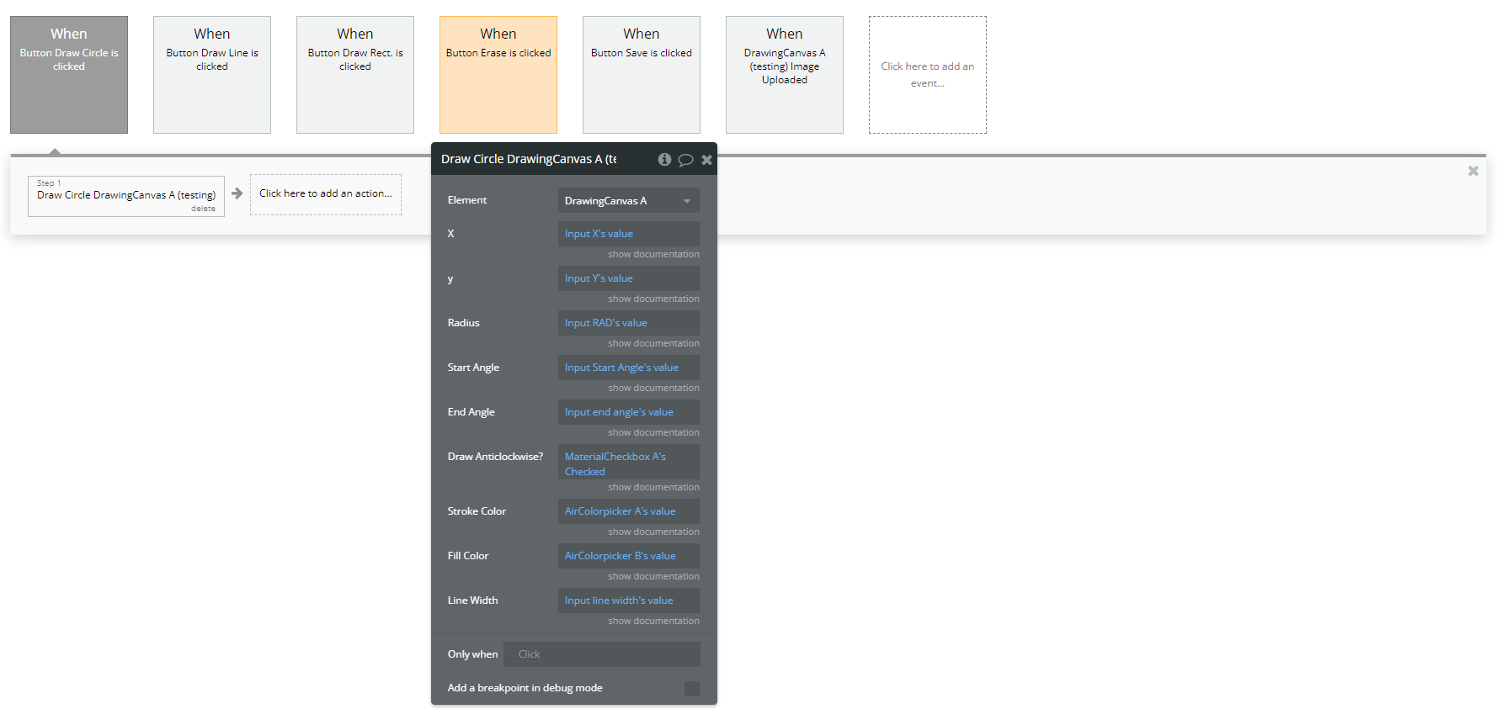
Task: Open the comment bubble icon in the panel header
Action: pos(685,160)
